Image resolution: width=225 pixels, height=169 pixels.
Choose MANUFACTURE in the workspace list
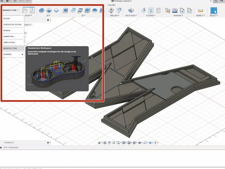pos(13,48)
